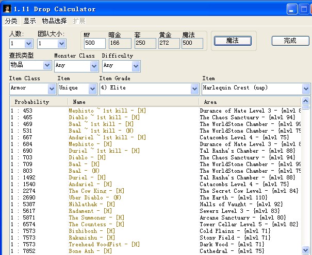
Task: Select row The Cow King - [H]
Action: pos(155,191)
